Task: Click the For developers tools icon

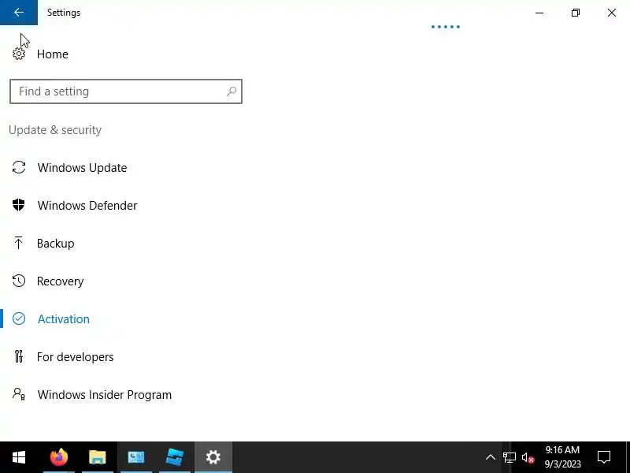Action: [x=19, y=356]
